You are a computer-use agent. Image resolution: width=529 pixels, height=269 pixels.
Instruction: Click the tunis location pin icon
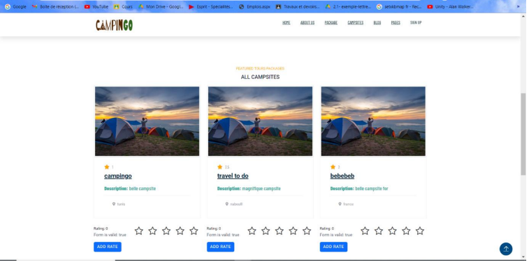click(114, 203)
